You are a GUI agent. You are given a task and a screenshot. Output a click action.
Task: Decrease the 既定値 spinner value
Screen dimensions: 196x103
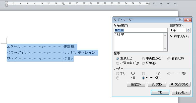click(x=188, y=31)
